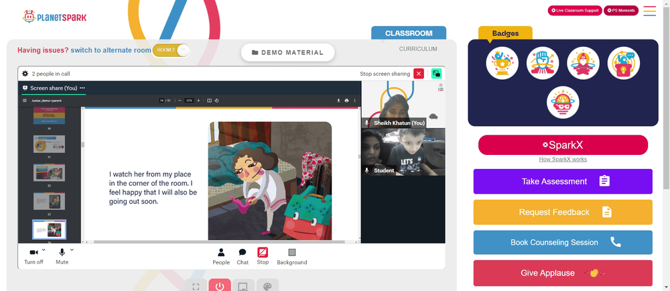The image size is (670, 291).
Task: Turn off the camera
Action: click(x=33, y=256)
